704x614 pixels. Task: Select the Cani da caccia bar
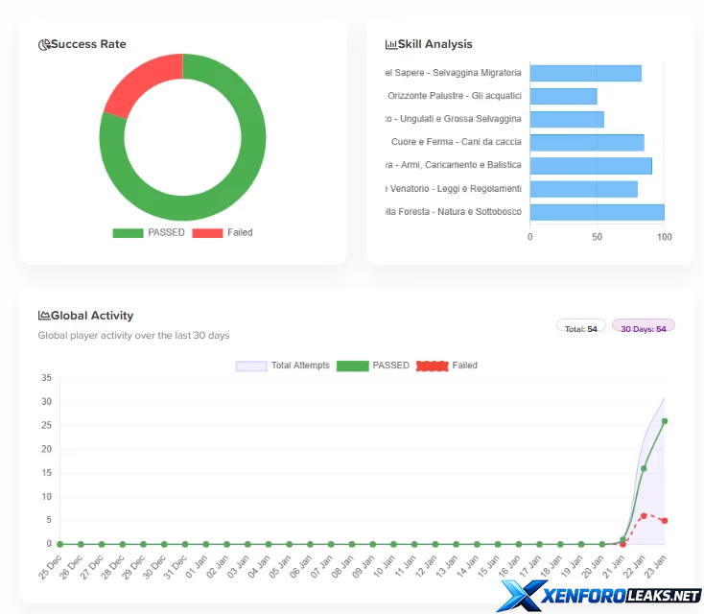pos(586,143)
